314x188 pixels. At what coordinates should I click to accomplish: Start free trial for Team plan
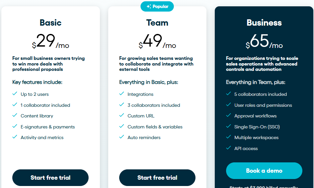pyautogui.click(x=157, y=178)
